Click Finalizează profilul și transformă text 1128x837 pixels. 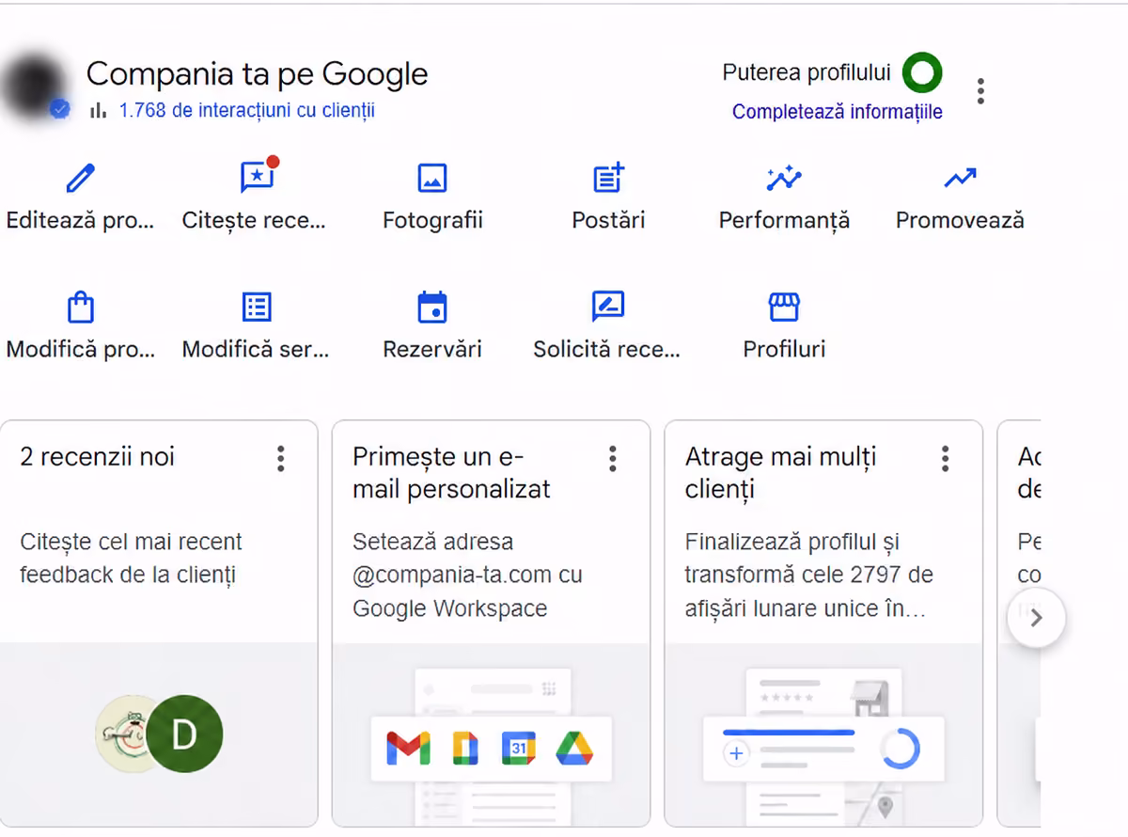click(808, 575)
